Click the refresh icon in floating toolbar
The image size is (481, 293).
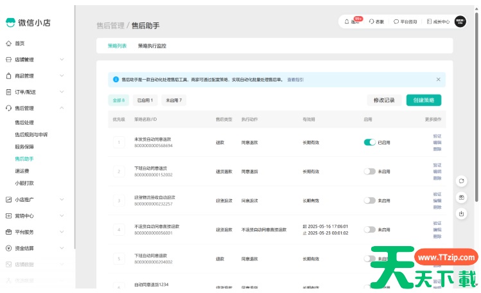(x=461, y=181)
